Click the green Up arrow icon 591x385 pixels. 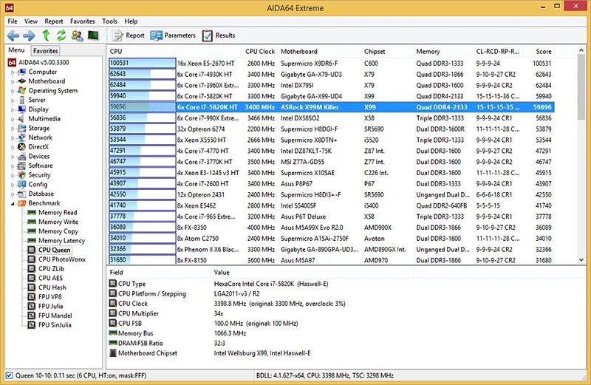point(46,35)
